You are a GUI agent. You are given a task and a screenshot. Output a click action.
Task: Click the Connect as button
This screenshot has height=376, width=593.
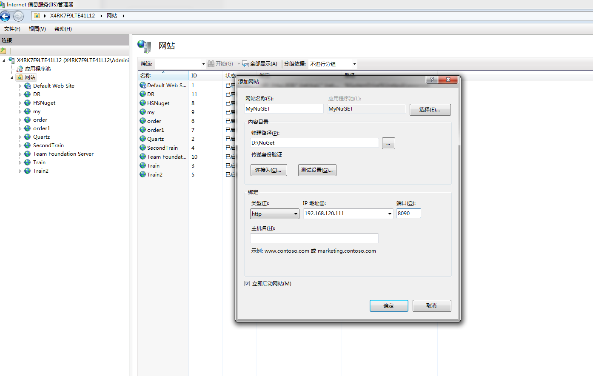coord(269,170)
